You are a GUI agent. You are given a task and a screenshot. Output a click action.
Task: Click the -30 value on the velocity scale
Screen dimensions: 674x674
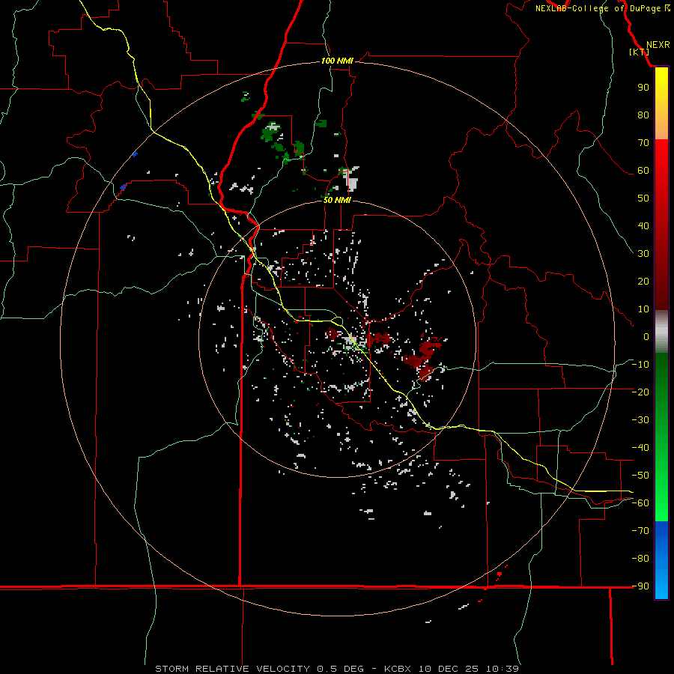coord(640,420)
